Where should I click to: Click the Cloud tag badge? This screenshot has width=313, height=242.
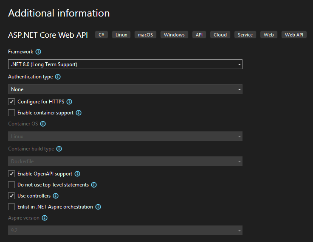tap(220, 35)
